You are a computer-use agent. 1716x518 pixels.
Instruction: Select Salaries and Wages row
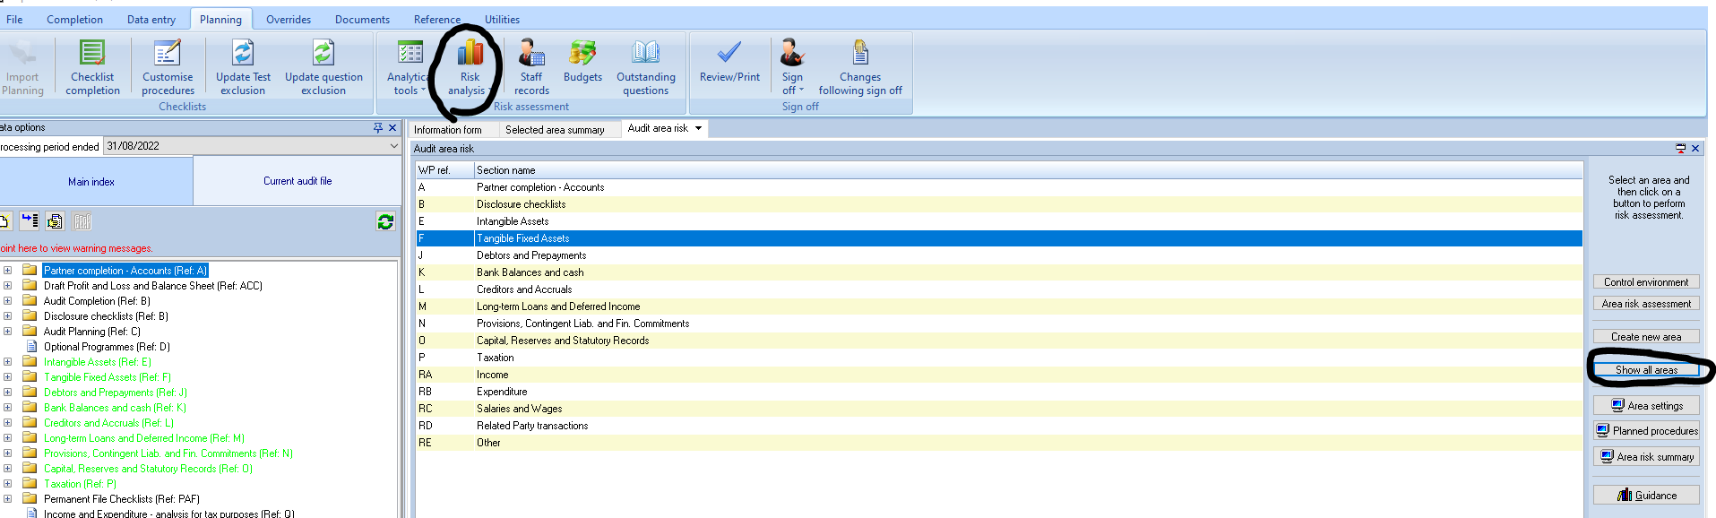click(999, 409)
